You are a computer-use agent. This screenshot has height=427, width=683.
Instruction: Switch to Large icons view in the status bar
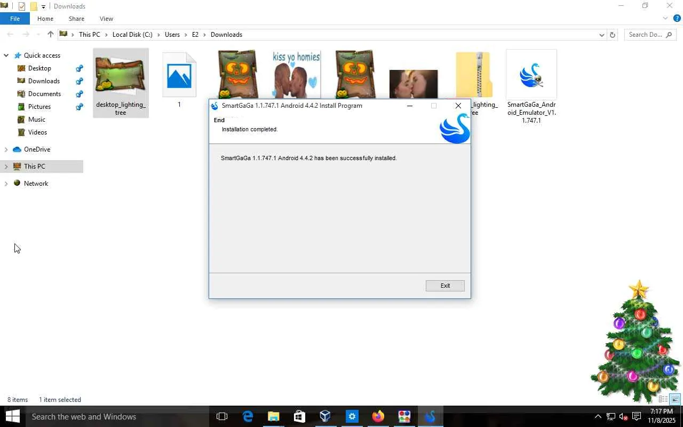point(675,399)
